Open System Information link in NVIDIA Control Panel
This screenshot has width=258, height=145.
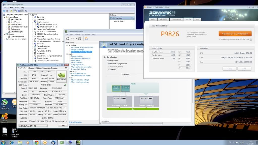pyautogui.click(x=75, y=122)
